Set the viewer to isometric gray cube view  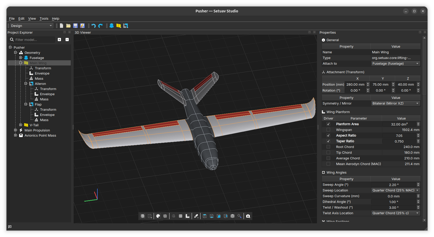click(x=233, y=216)
